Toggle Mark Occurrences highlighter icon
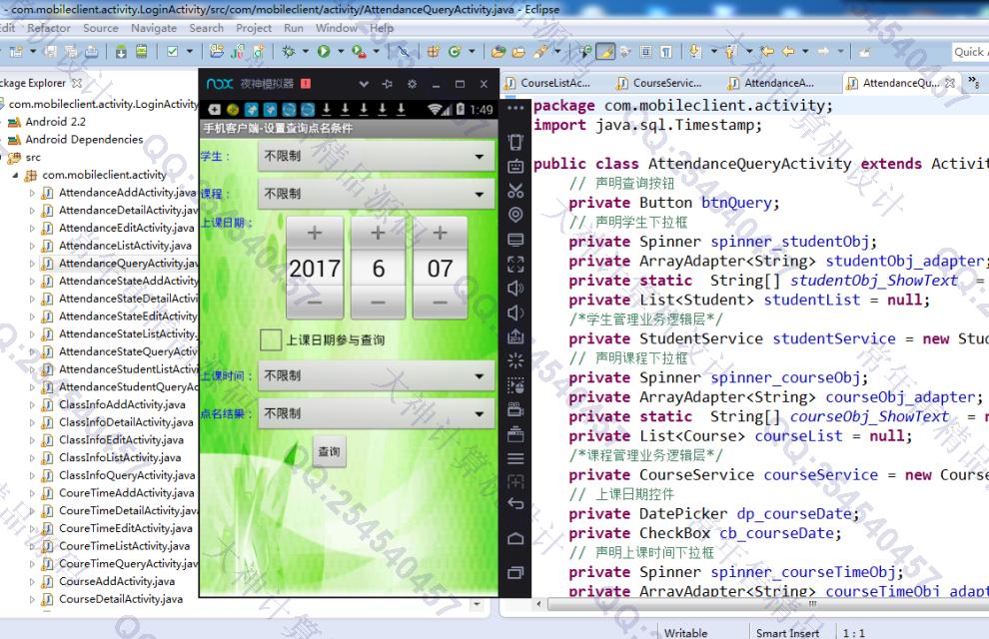 (604, 51)
